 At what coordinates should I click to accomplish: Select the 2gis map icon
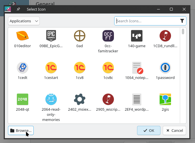(x=165, y=99)
